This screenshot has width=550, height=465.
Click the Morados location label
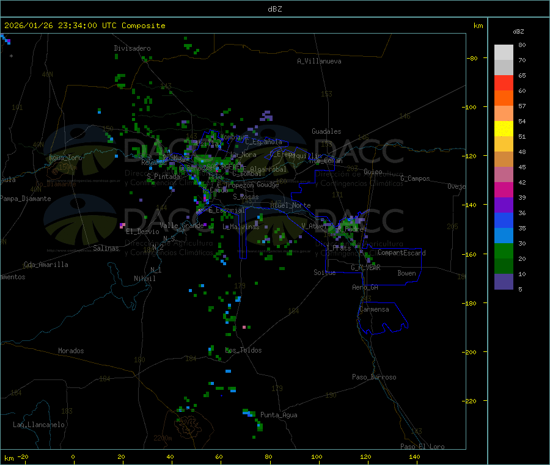click(71, 351)
